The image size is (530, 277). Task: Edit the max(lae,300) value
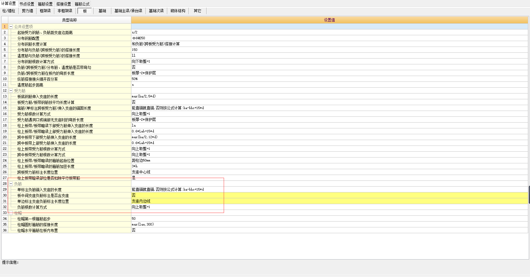[x=330, y=225]
